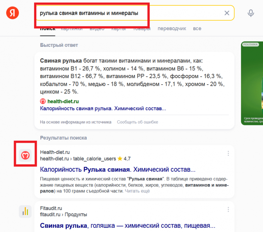Open three-dot menu for Fitaudit.ru result

click(228, 209)
